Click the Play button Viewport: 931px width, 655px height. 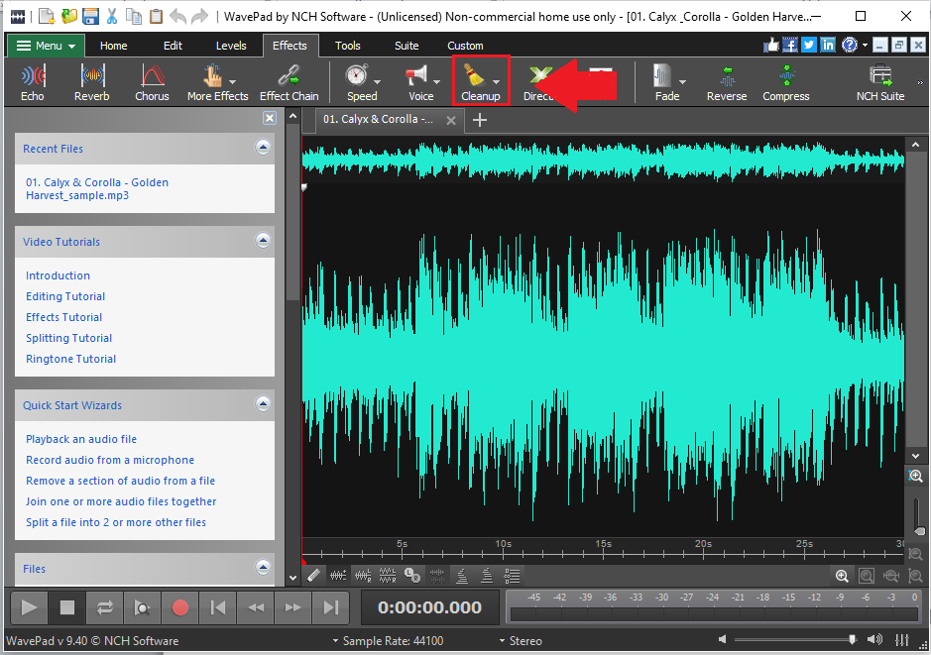[x=29, y=607]
